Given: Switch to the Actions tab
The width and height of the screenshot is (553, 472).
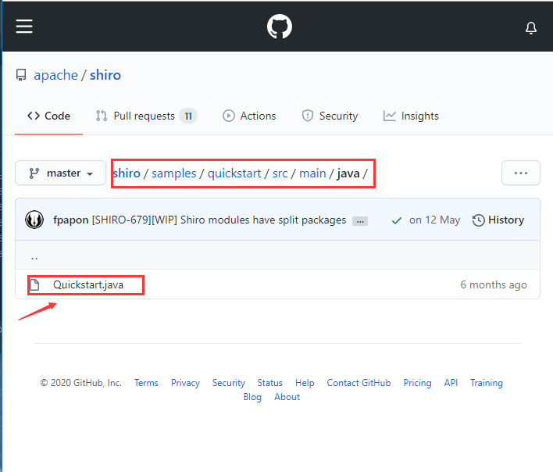Looking at the screenshot, I should point(249,116).
